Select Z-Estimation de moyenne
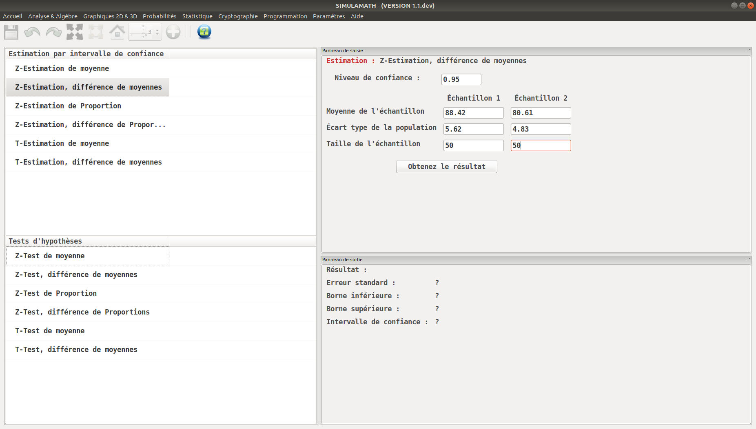The image size is (756, 429). pyautogui.click(x=88, y=68)
